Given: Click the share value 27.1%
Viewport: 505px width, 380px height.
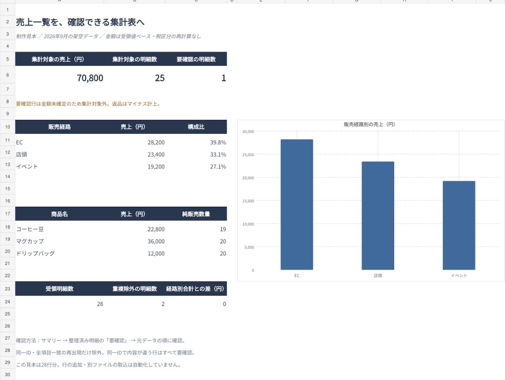Looking at the screenshot, I should [218, 166].
